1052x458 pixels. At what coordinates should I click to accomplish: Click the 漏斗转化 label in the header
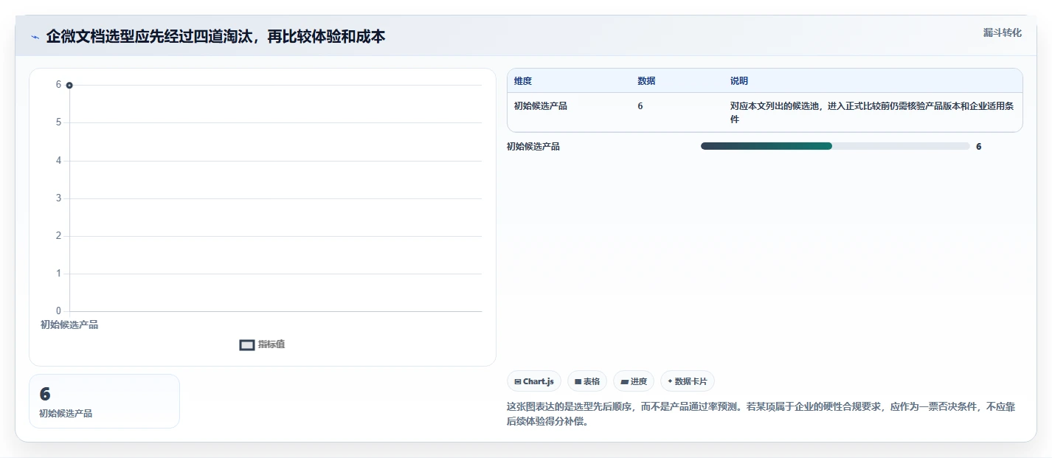[1002, 32]
